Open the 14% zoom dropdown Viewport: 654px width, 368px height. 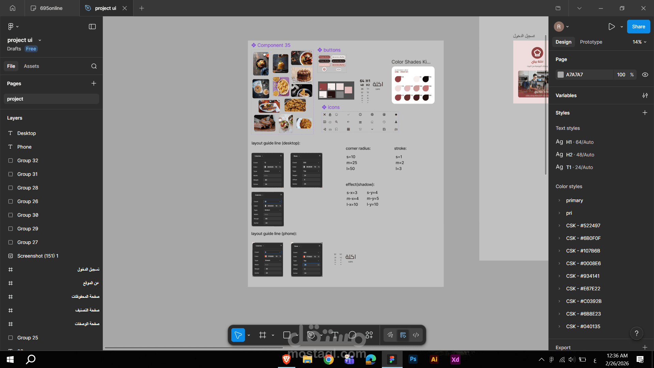pos(639,42)
